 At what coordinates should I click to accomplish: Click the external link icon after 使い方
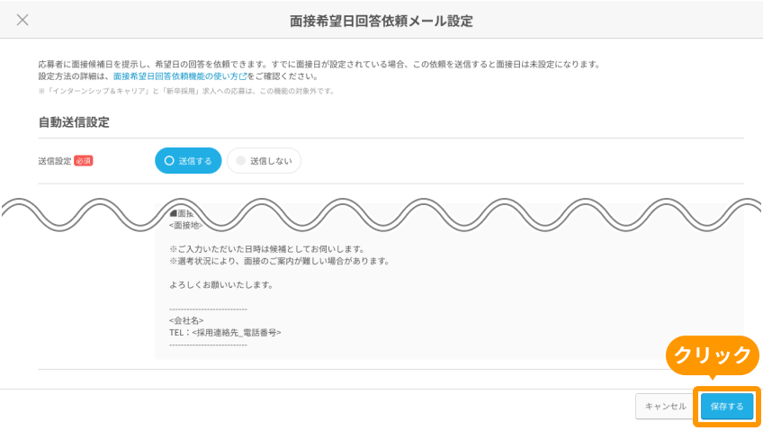(243, 76)
